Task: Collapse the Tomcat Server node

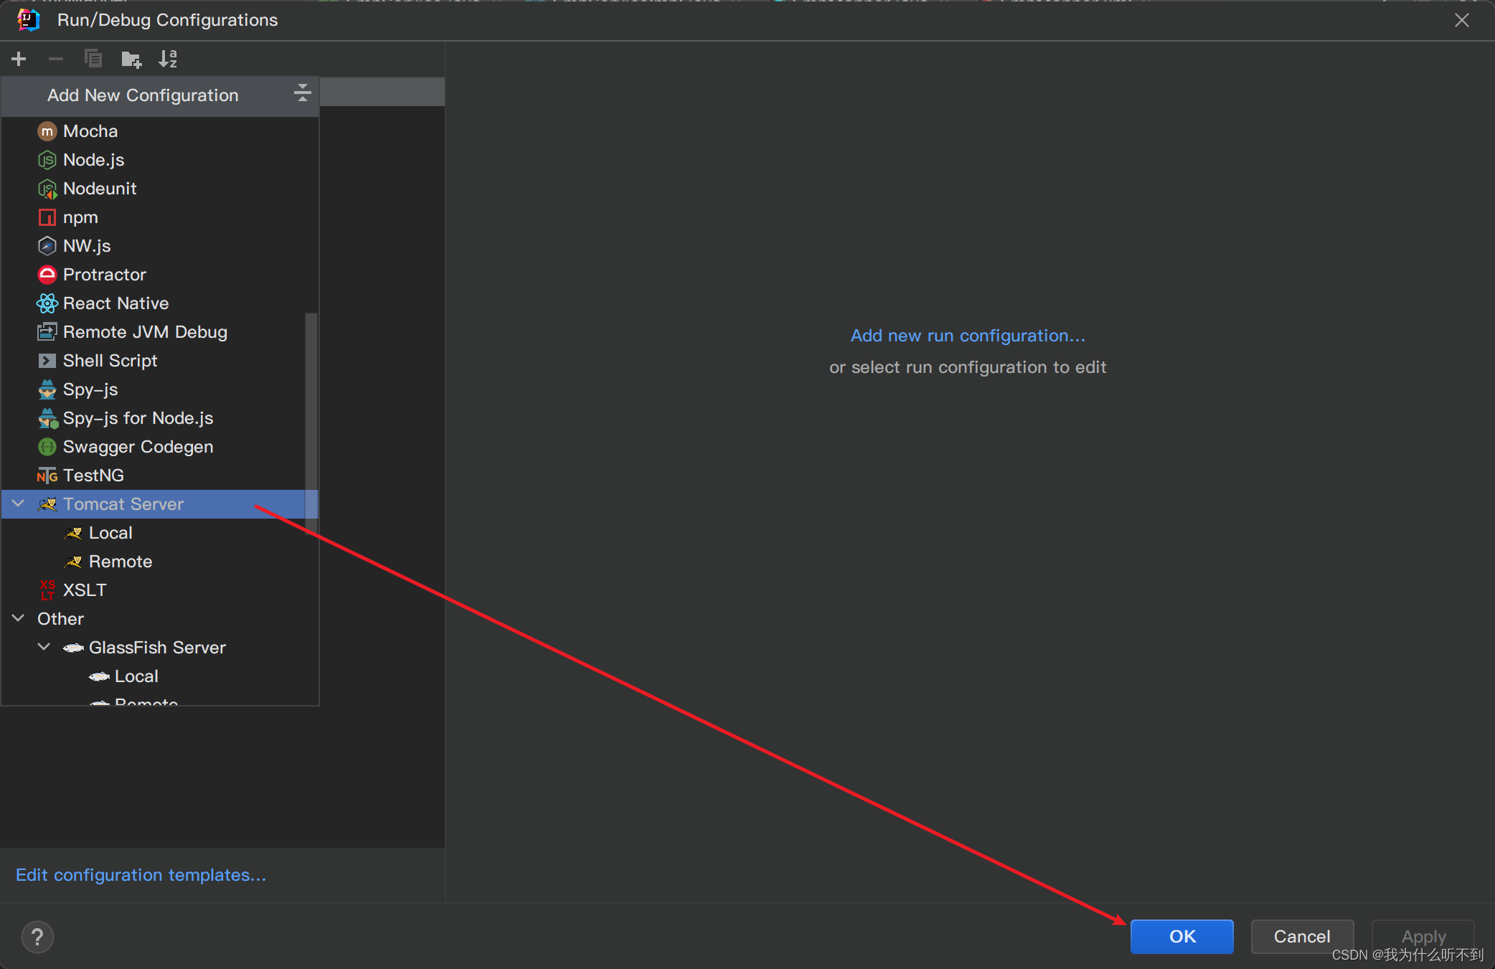Action: pos(19,504)
